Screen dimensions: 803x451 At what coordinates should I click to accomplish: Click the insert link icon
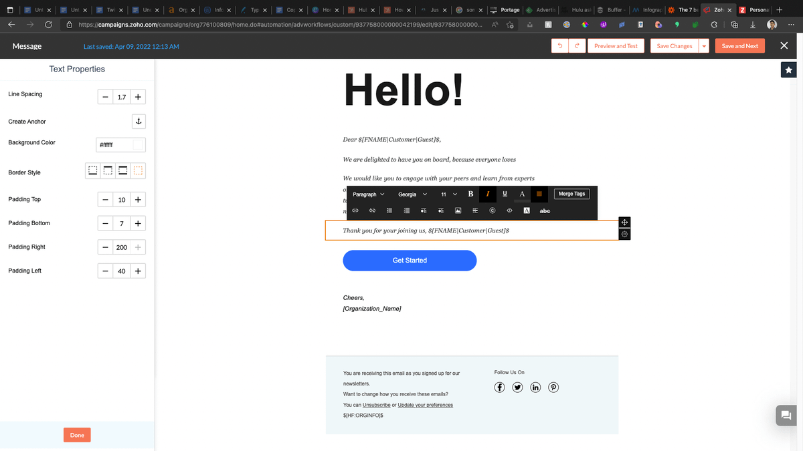[355, 210]
